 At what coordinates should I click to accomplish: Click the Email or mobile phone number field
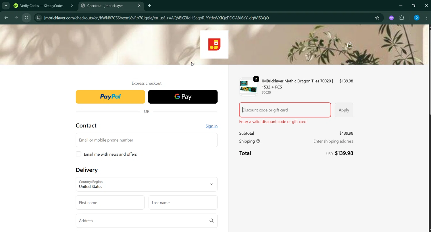point(147,140)
